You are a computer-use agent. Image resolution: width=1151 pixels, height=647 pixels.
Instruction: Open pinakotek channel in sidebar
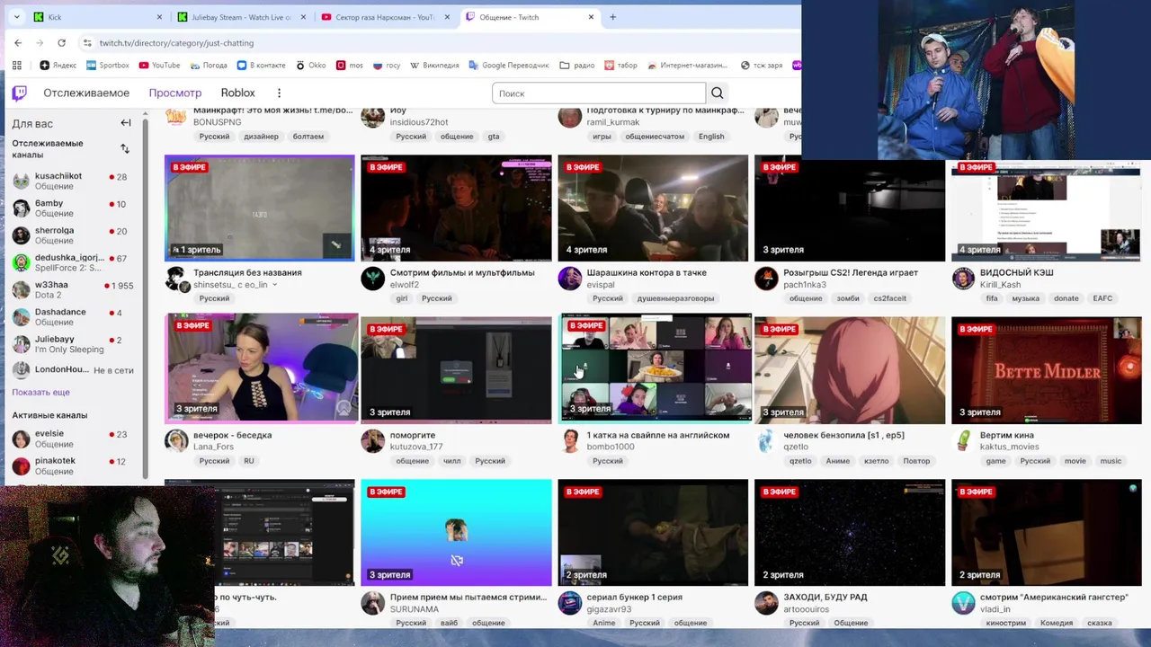point(74,465)
